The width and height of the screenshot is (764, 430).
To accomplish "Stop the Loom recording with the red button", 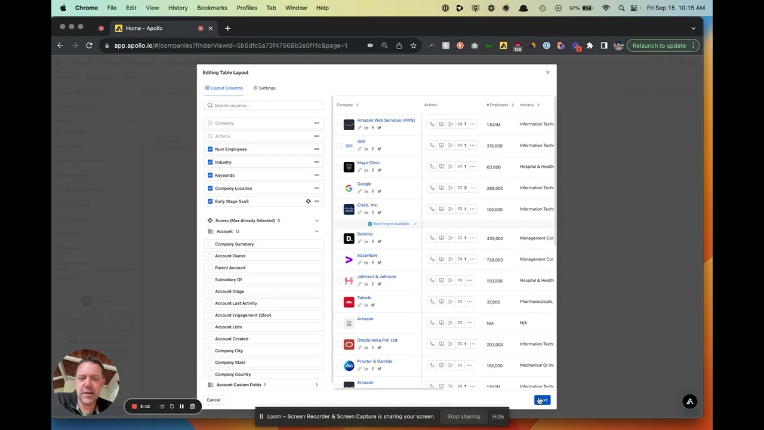I will pos(134,406).
